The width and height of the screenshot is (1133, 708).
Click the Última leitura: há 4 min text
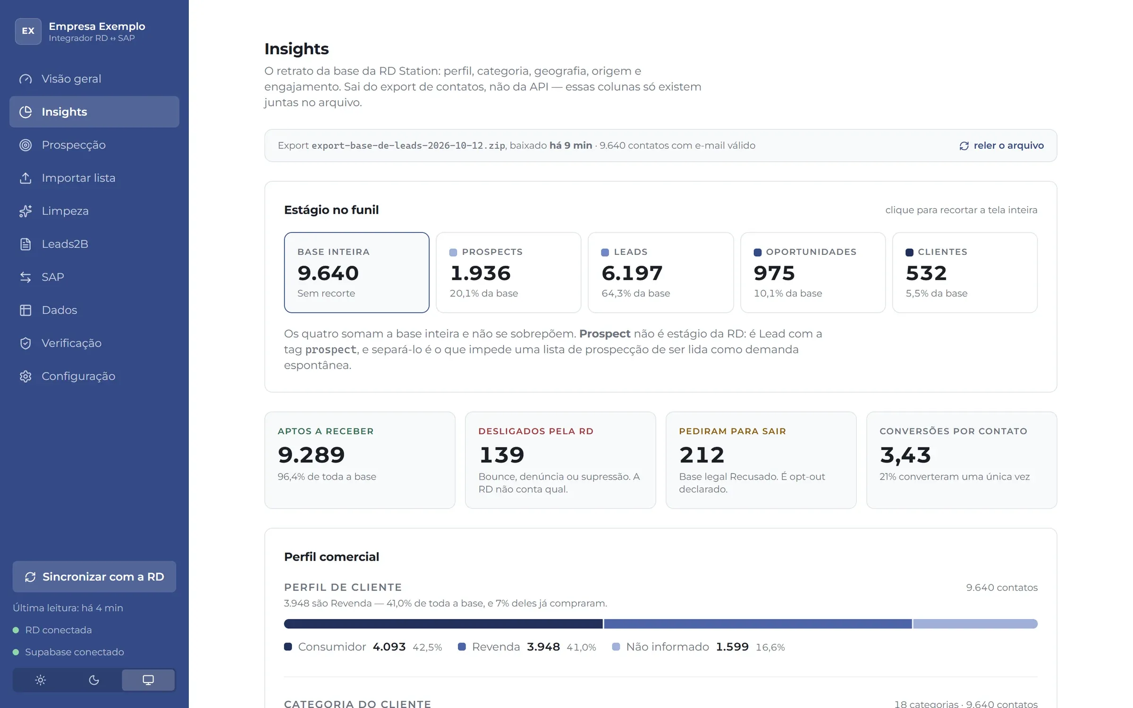tap(68, 608)
